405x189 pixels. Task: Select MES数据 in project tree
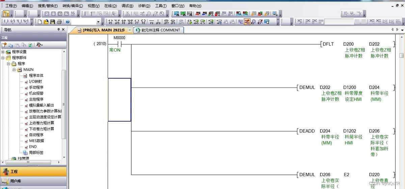click(x=36, y=141)
